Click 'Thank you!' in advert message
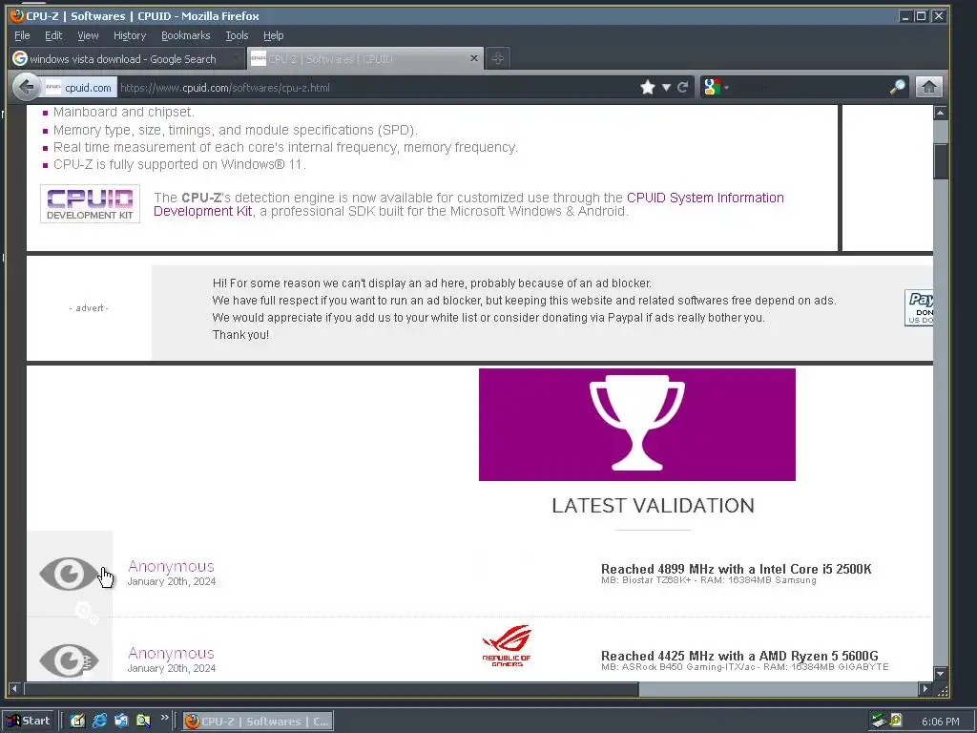The image size is (977, 733). pos(240,335)
